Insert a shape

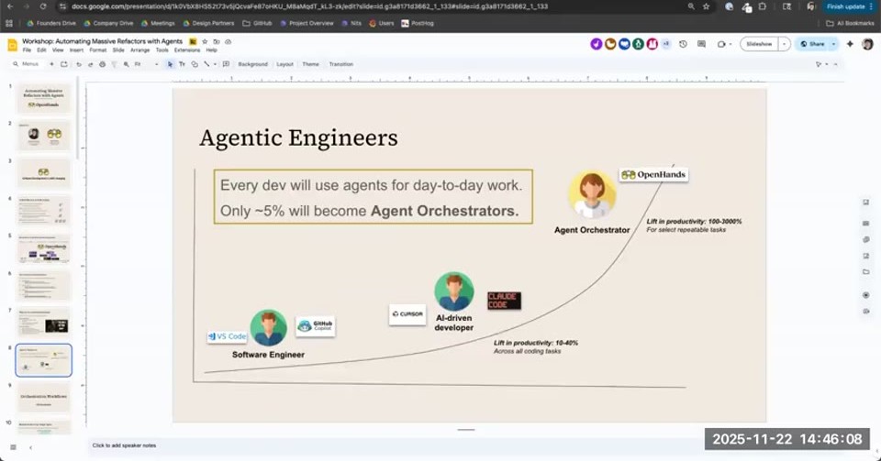coord(195,64)
